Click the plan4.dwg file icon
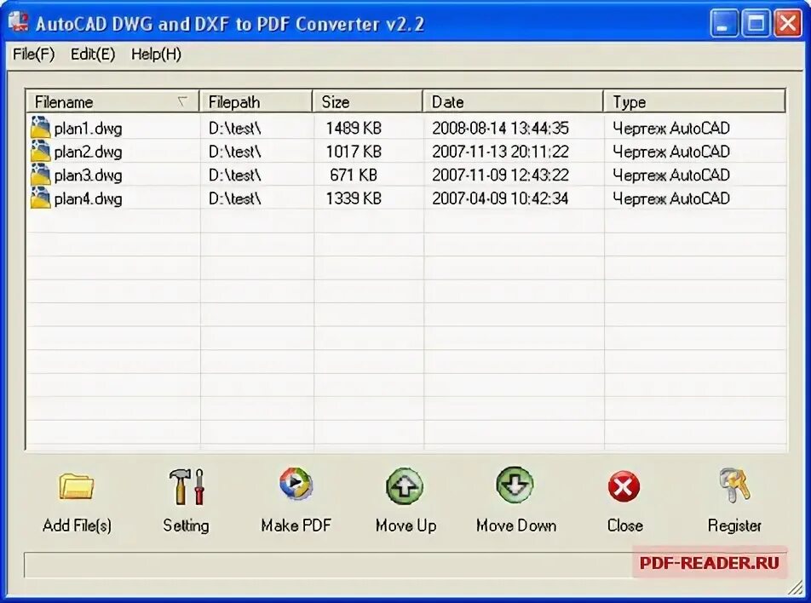Image resolution: width=811 pixels, height=603 pixels. (40, 198)
